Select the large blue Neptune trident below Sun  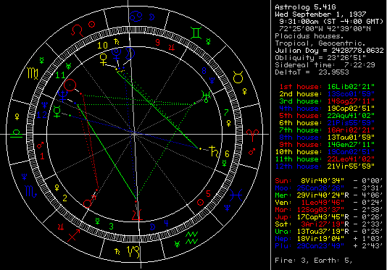click(63, 96)
